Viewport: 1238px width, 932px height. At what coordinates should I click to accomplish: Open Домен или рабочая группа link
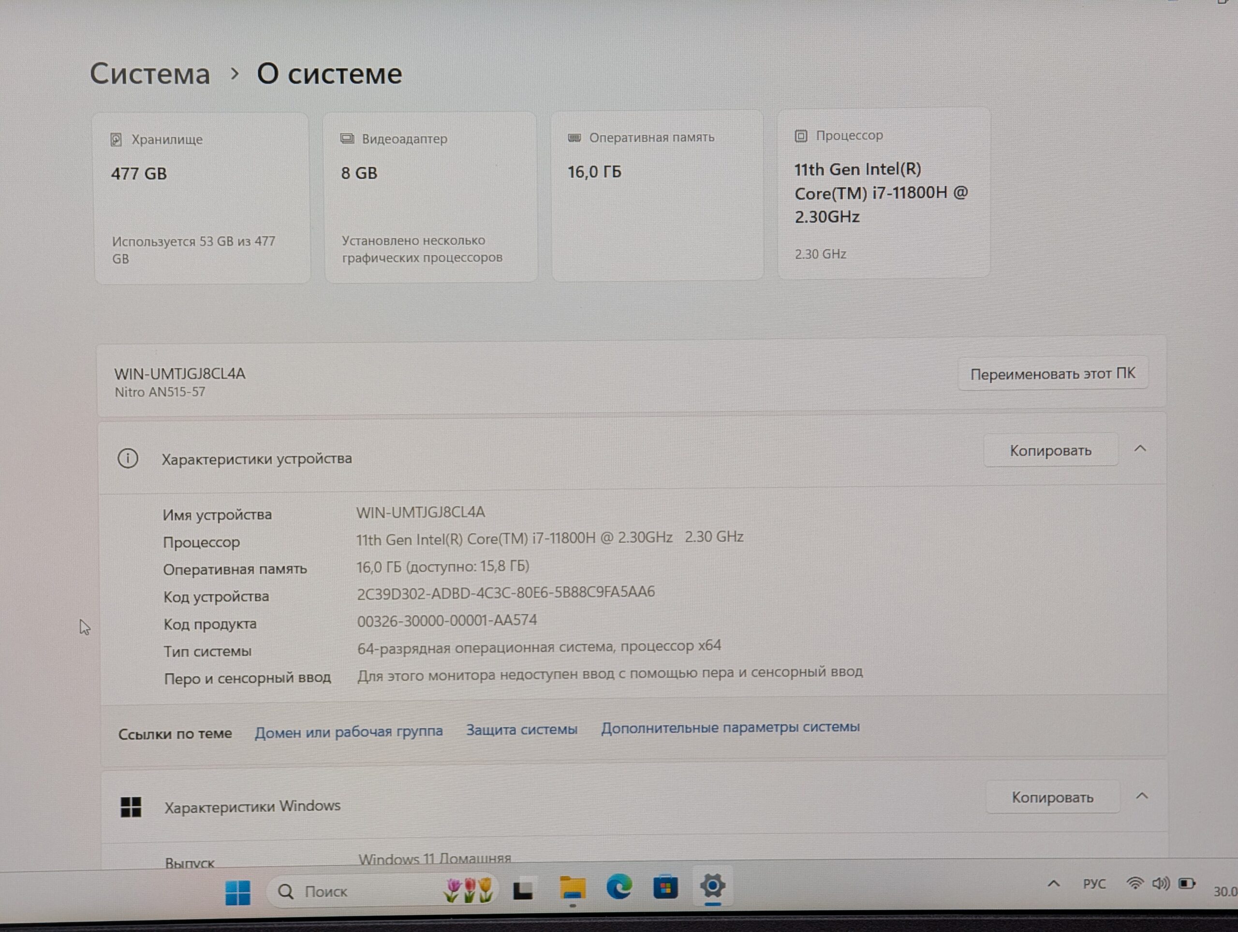[x=349, y=731]
